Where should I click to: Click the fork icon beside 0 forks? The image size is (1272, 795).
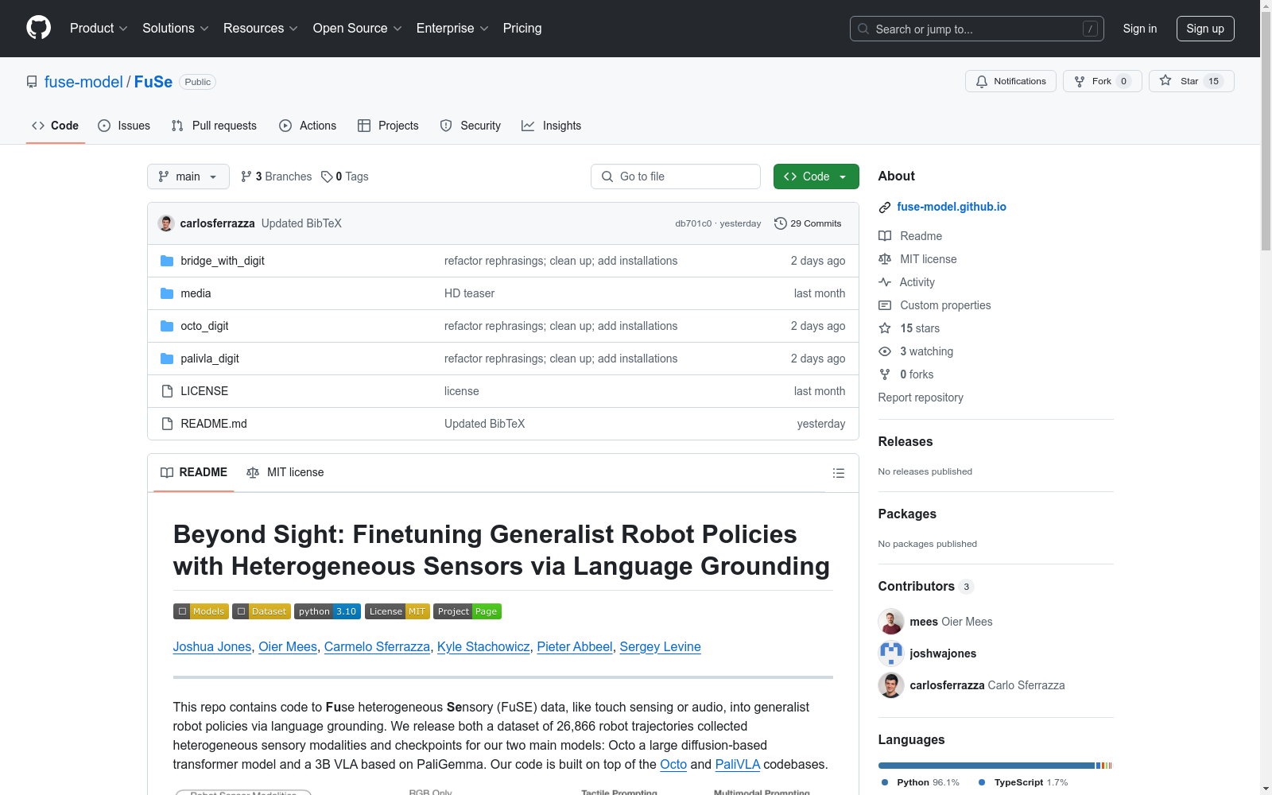(885, 374)
